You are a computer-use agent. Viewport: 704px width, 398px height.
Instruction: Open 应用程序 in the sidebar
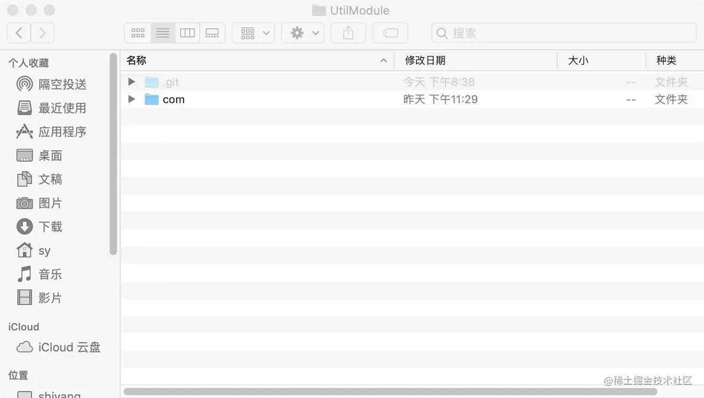pos(52,132)
